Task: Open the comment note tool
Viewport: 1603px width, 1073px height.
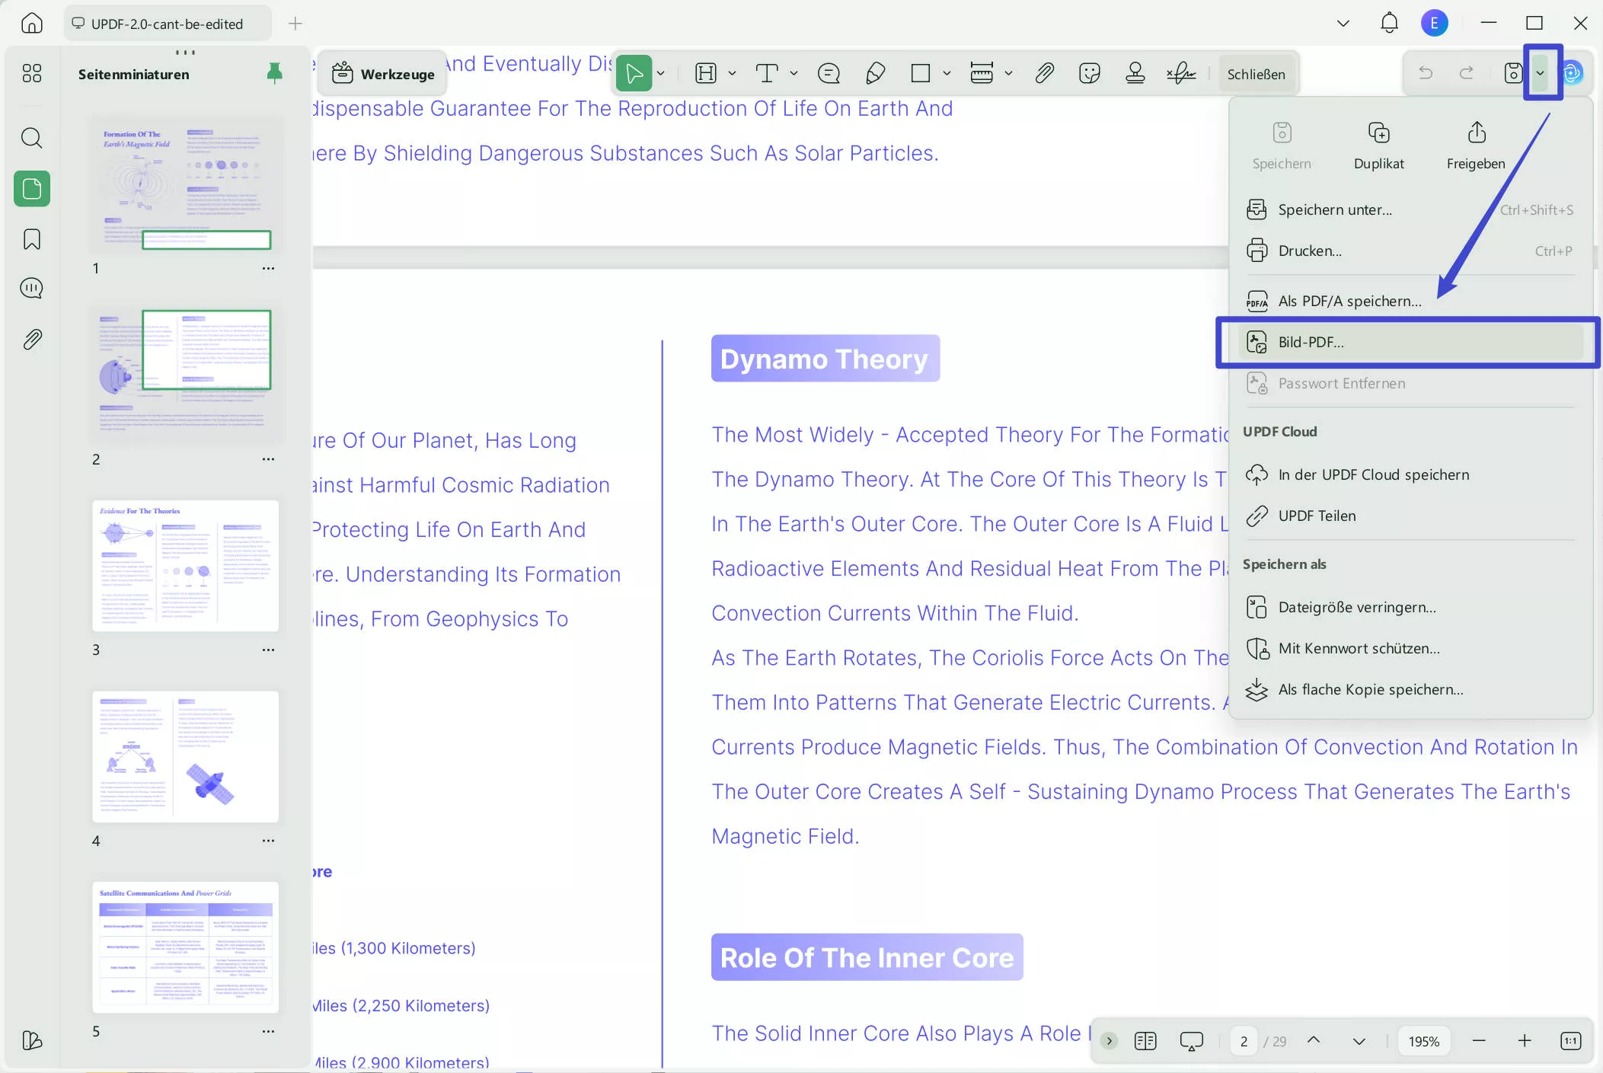Action: click(829, 73)
